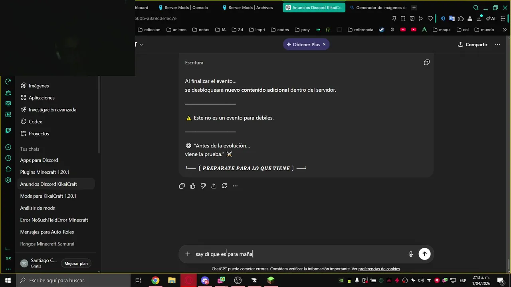Open browser history from sidebar clock

coord(8,158)
